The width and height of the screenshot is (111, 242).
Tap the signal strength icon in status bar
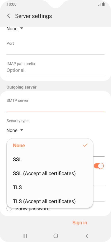click(100, 4)
